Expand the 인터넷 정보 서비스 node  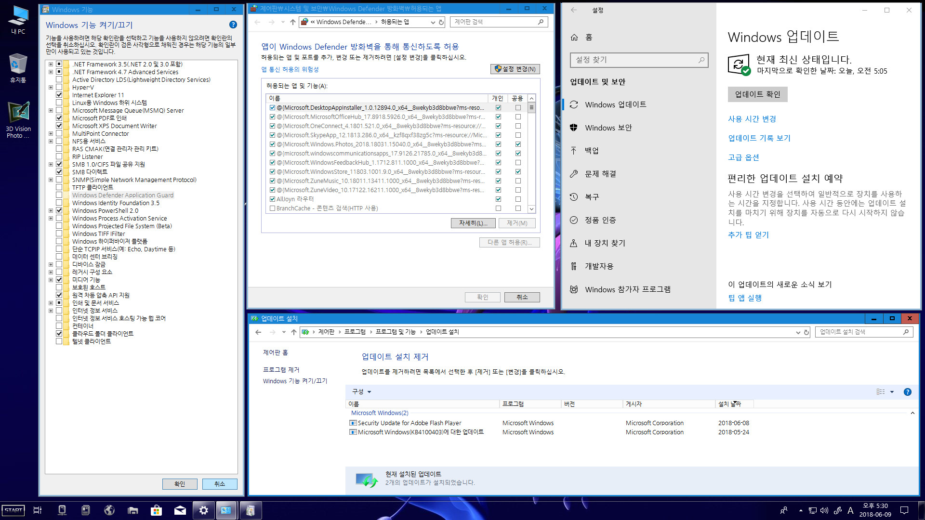pyautogui.click(x=51, y=311)
